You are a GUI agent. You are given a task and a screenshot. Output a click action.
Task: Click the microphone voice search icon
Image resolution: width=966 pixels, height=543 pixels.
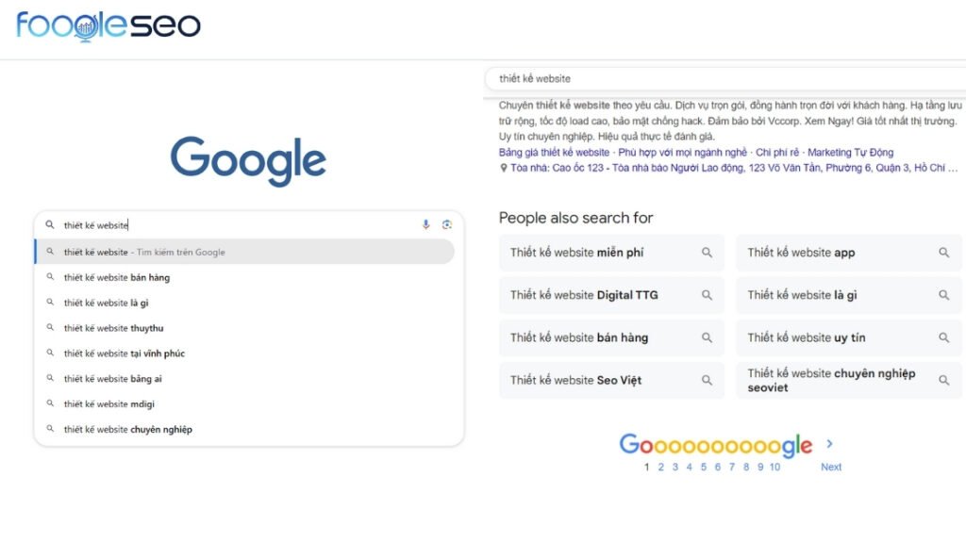point(425,224)
